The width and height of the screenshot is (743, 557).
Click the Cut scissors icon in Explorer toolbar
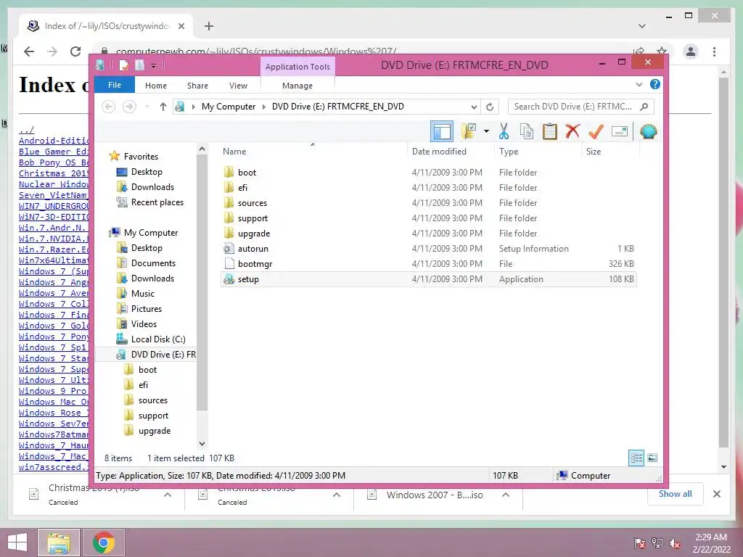pos(504,131)
